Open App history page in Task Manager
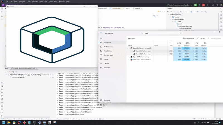This screenshot has height=125, width=223. (x=112, y=51)
